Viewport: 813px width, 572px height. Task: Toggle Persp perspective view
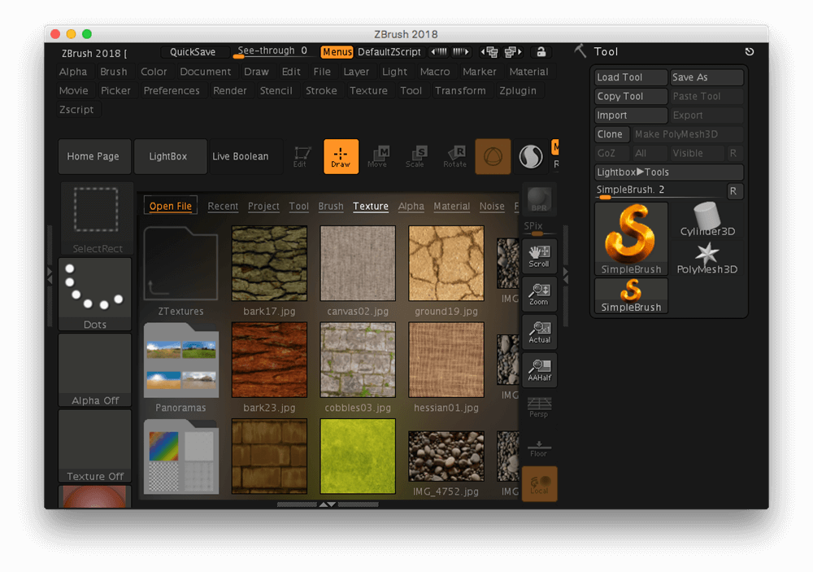click(539, 408)
